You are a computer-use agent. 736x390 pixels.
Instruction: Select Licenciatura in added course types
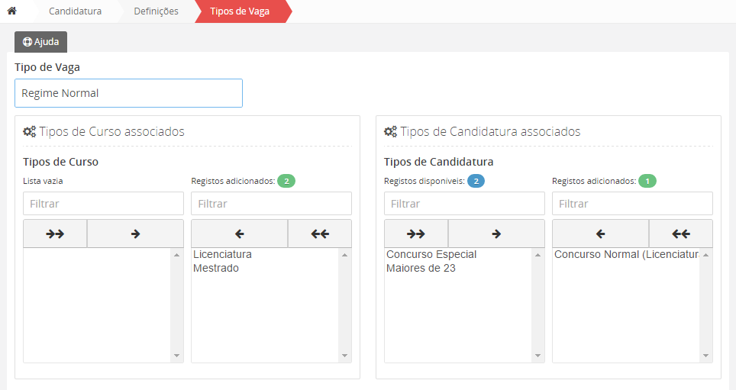tap(223, 254)
